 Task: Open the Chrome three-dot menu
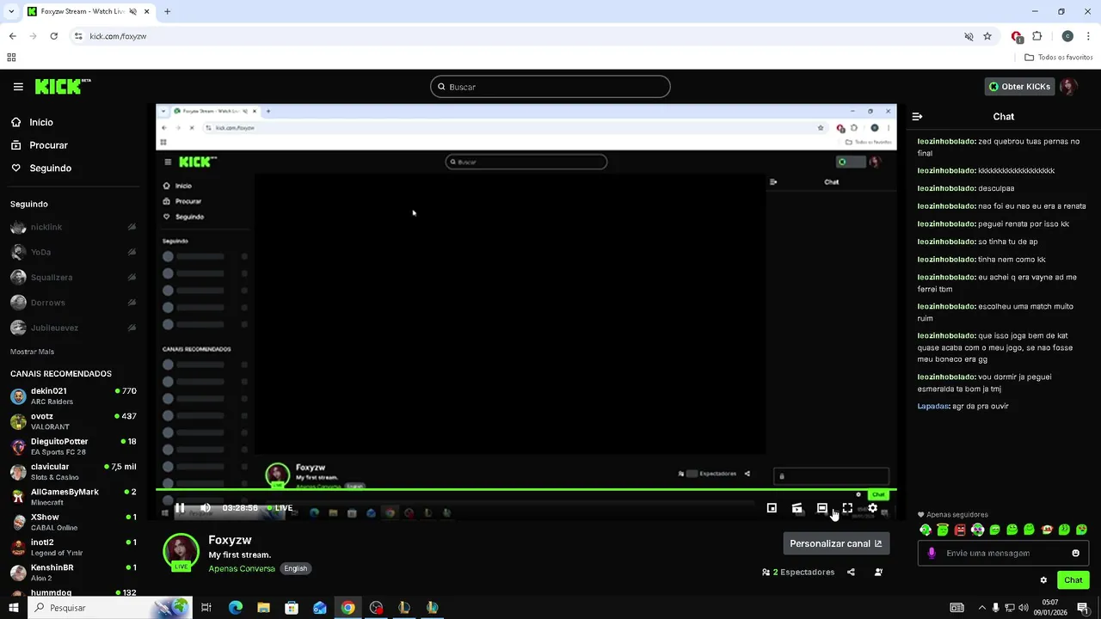pos(1088,36)
